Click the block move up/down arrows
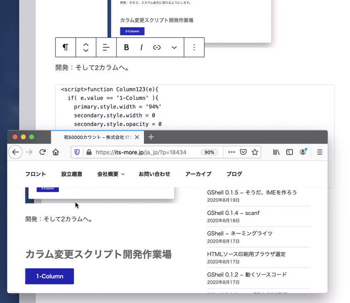The height and width of the screenshot is (303, 350). (x=86, y=47)
